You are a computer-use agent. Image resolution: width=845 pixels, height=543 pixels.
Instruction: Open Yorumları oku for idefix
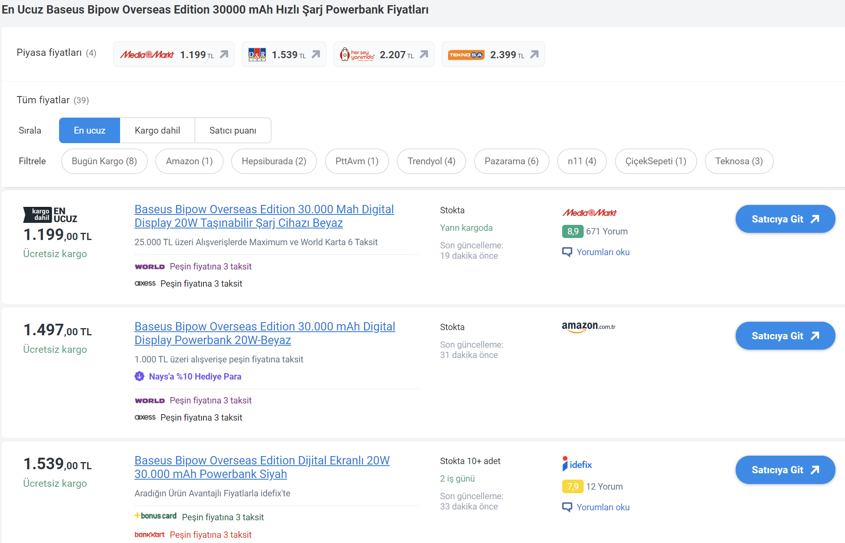(x=602, y=507)
